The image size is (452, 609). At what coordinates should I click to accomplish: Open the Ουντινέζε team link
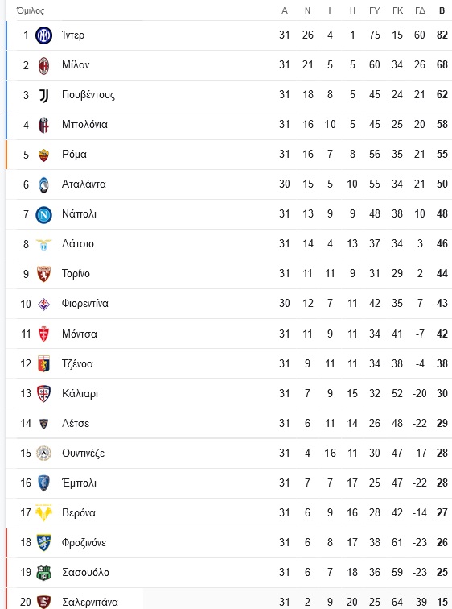pos(84,454)
